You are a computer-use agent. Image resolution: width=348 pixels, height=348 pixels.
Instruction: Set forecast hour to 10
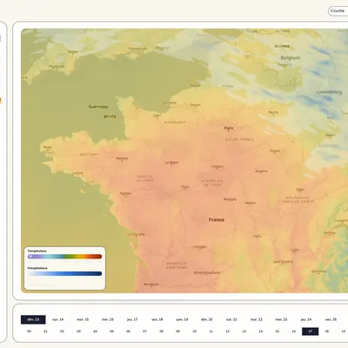tap(194, 331)
